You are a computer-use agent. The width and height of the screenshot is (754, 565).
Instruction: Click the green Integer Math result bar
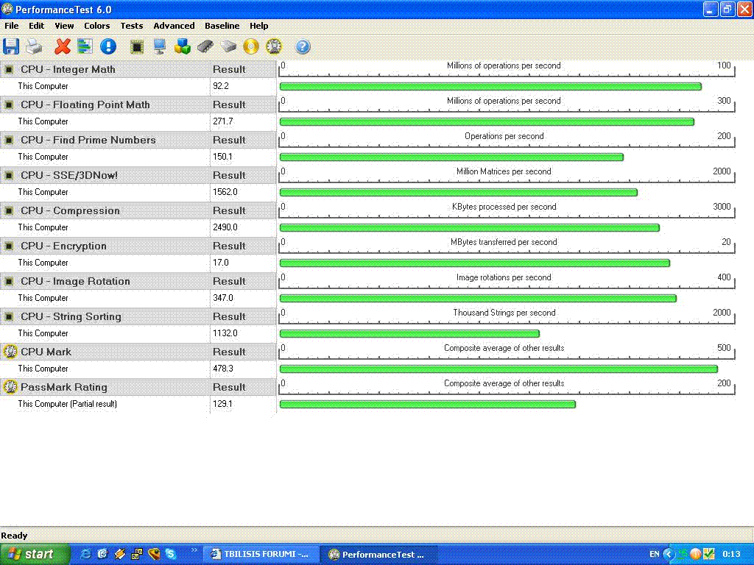click(x=490, y=87)
